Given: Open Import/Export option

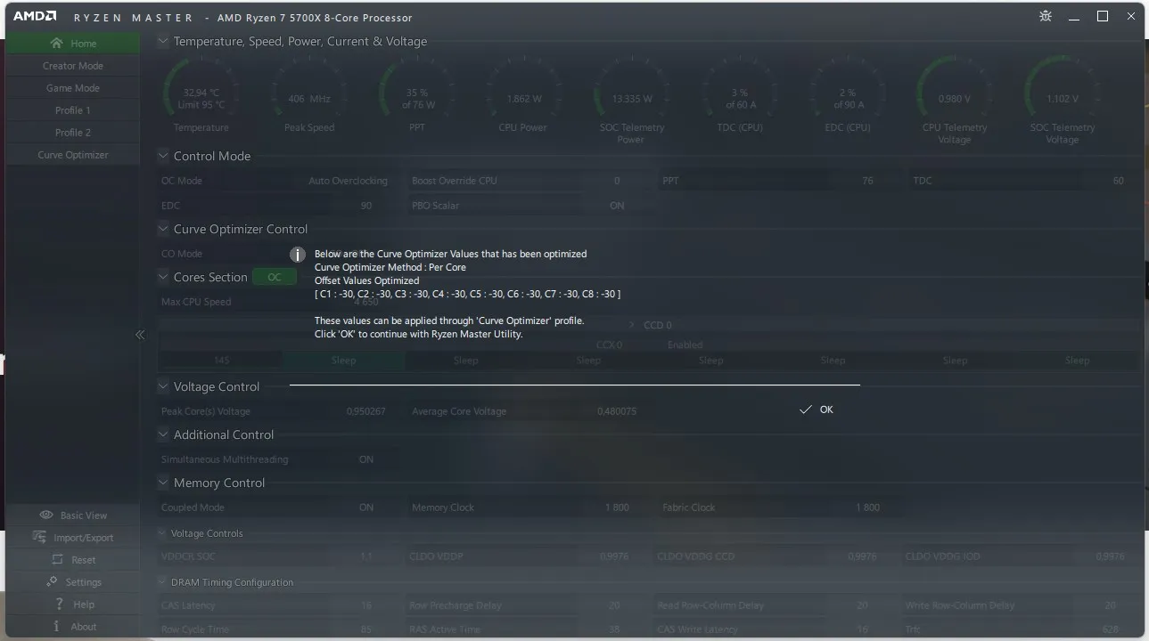Looking at the screenshot, I should (x=73, y=538).
